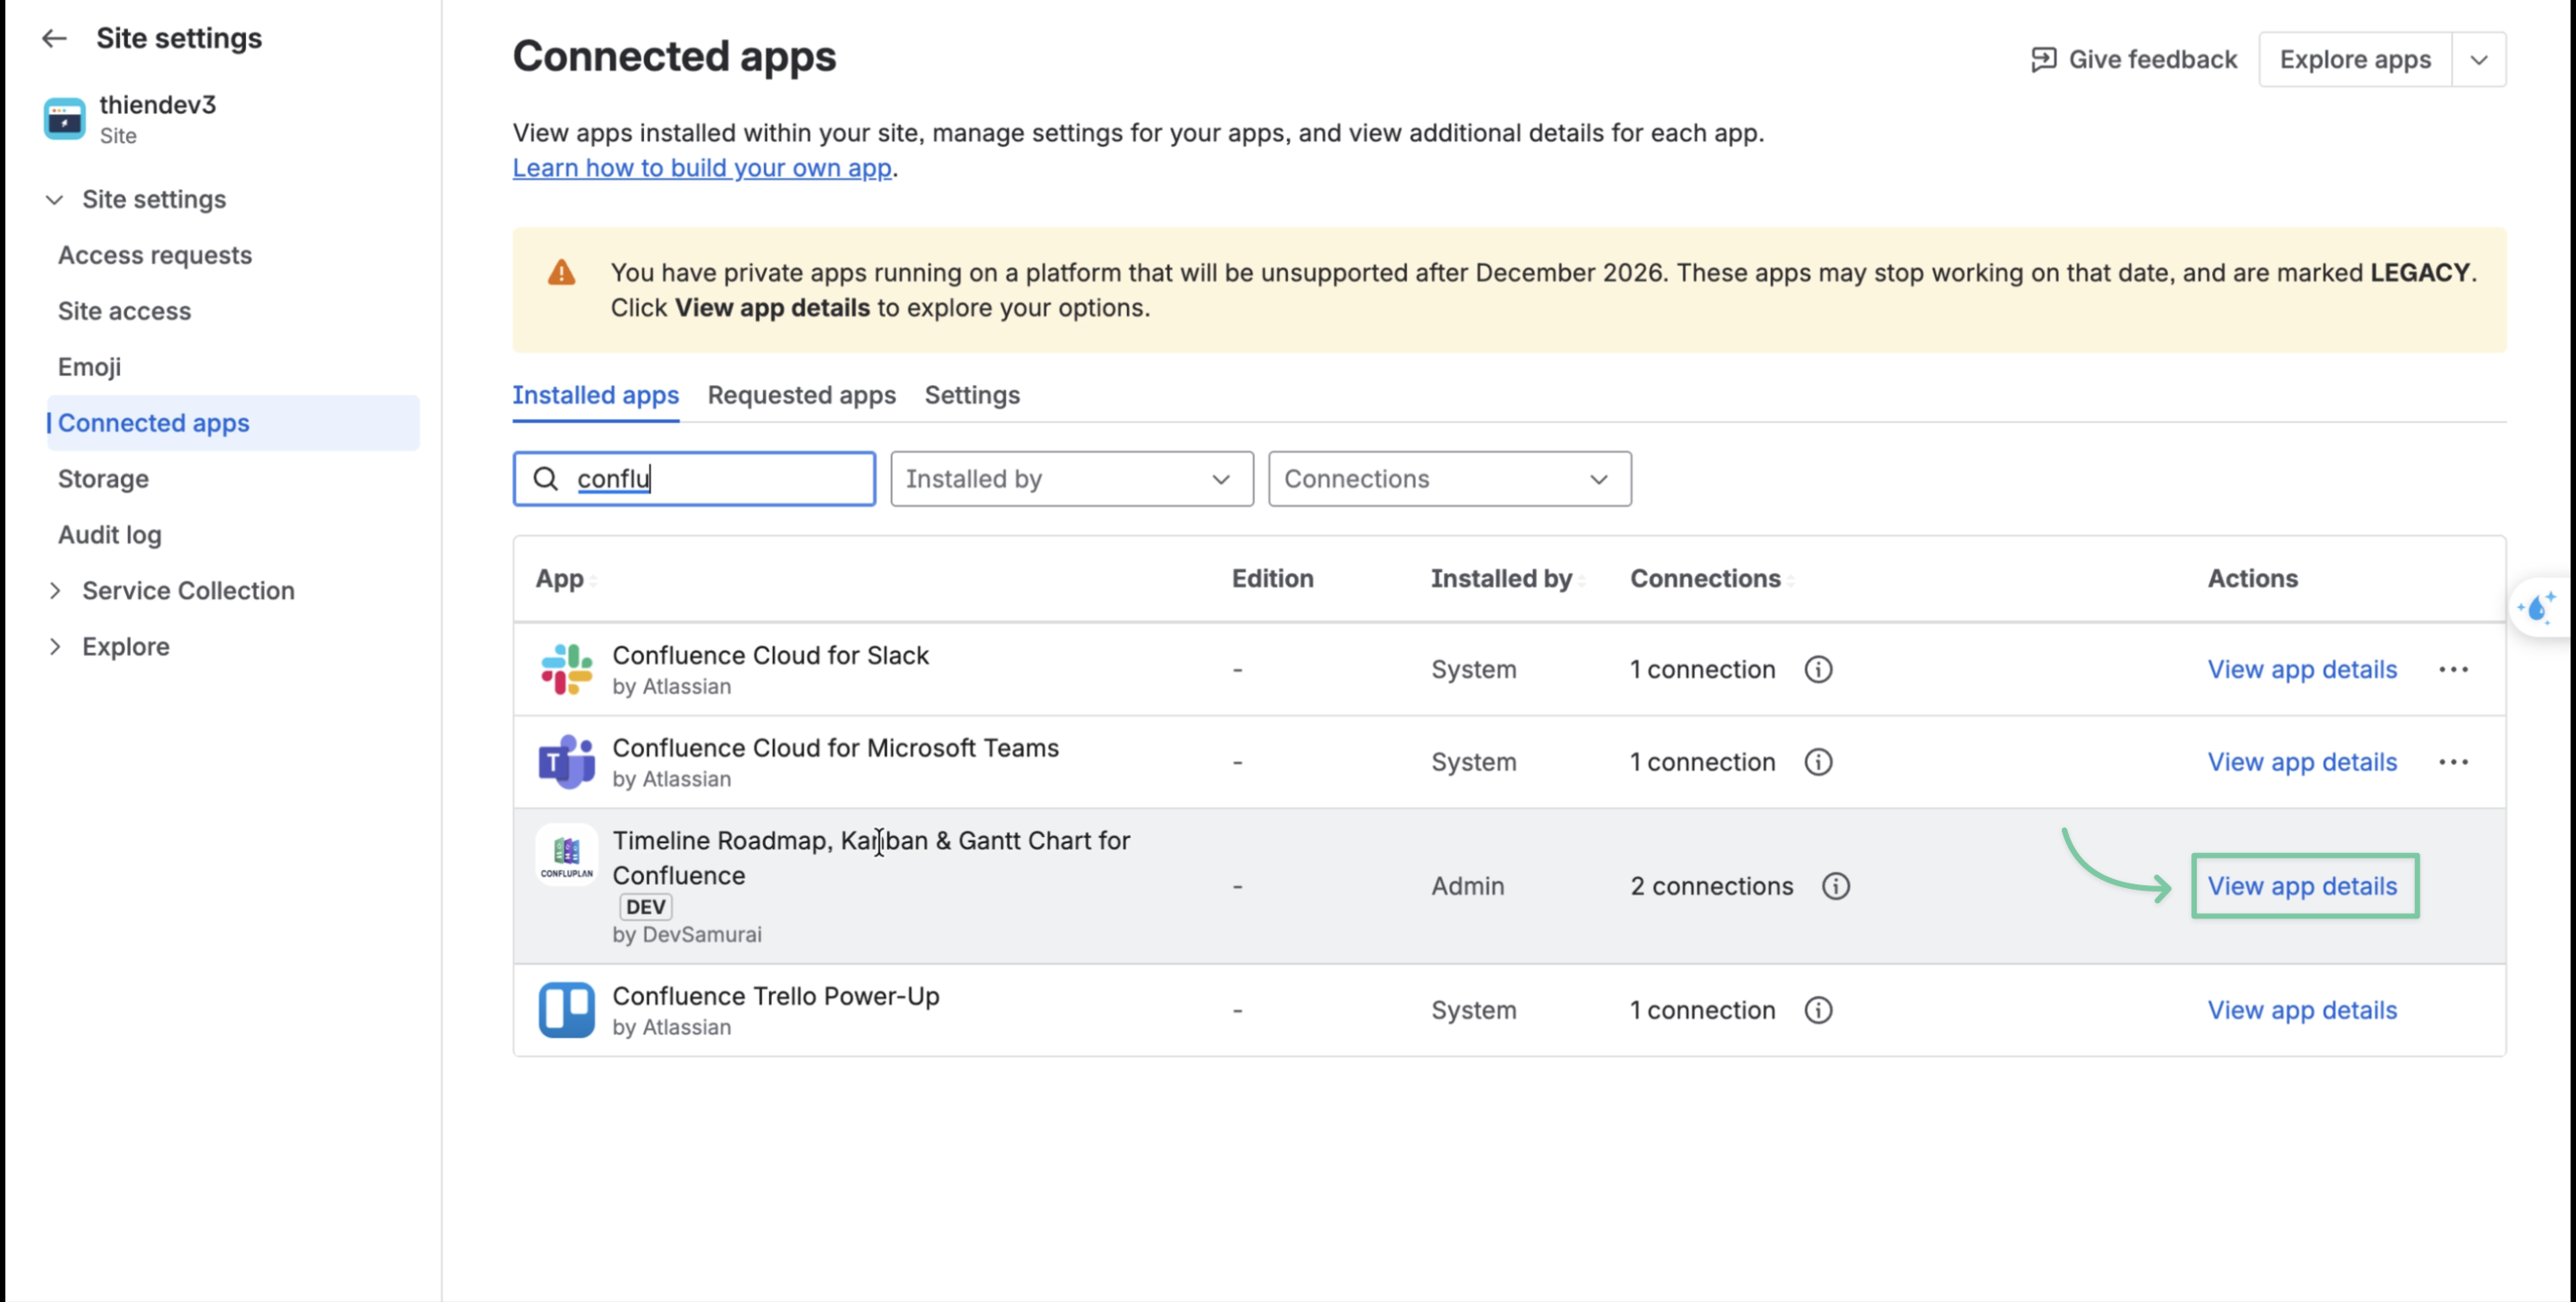Show info for the 2 connections entry
2576x1302 pixels.
[1836, 886]
